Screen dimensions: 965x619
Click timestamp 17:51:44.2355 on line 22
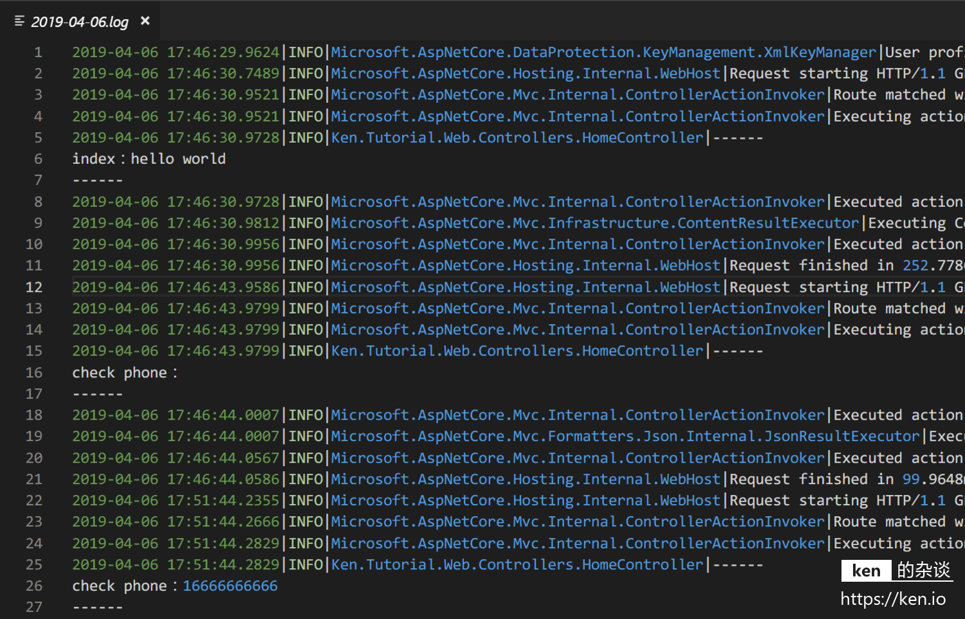(x=223, y=500)
